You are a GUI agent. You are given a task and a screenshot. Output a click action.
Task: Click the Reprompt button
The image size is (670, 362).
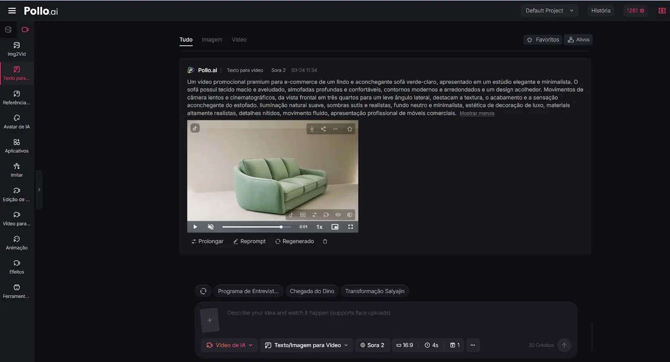tap(250, 241)
